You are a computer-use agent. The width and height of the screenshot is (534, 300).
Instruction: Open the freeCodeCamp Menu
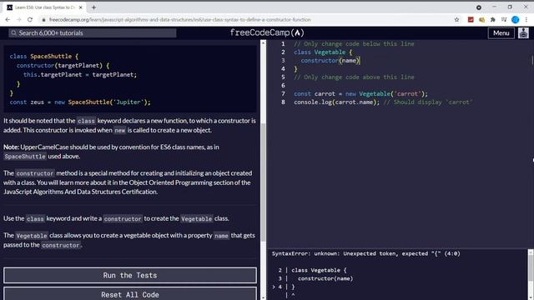pos(501,33)
